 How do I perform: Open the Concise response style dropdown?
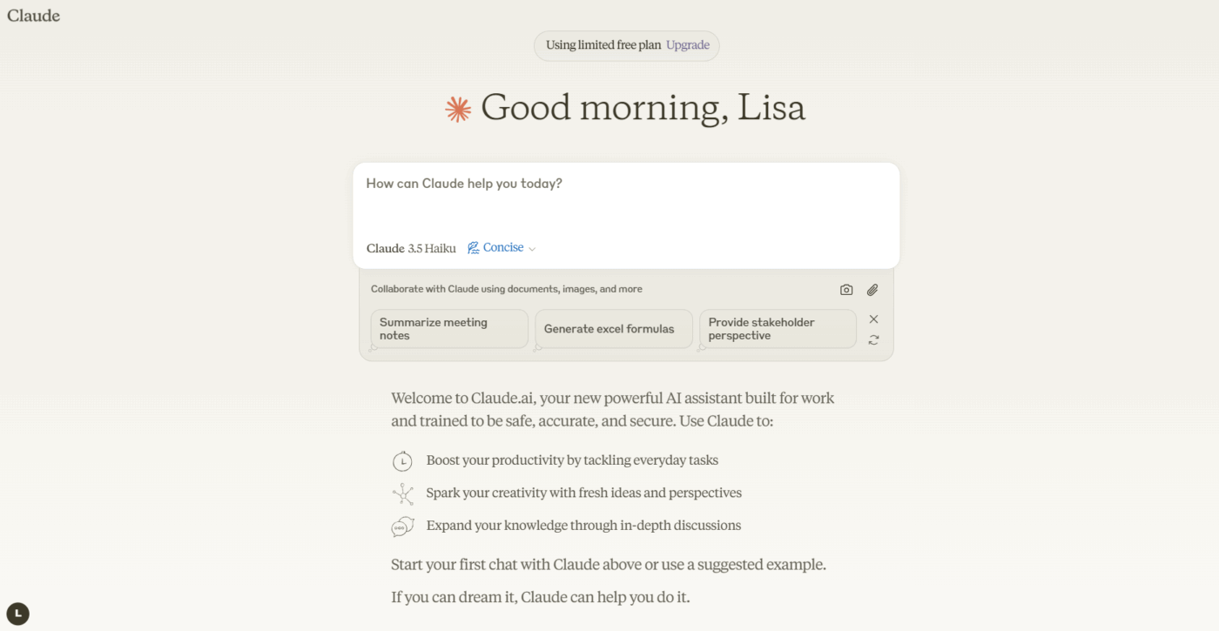coord(503,247)
